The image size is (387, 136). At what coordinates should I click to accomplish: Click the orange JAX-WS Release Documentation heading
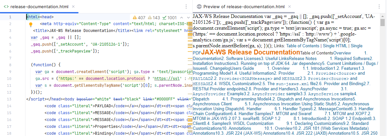[251, 52]
